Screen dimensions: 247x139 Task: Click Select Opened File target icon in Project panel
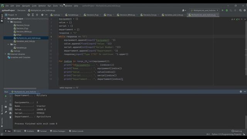coord(29,15)
